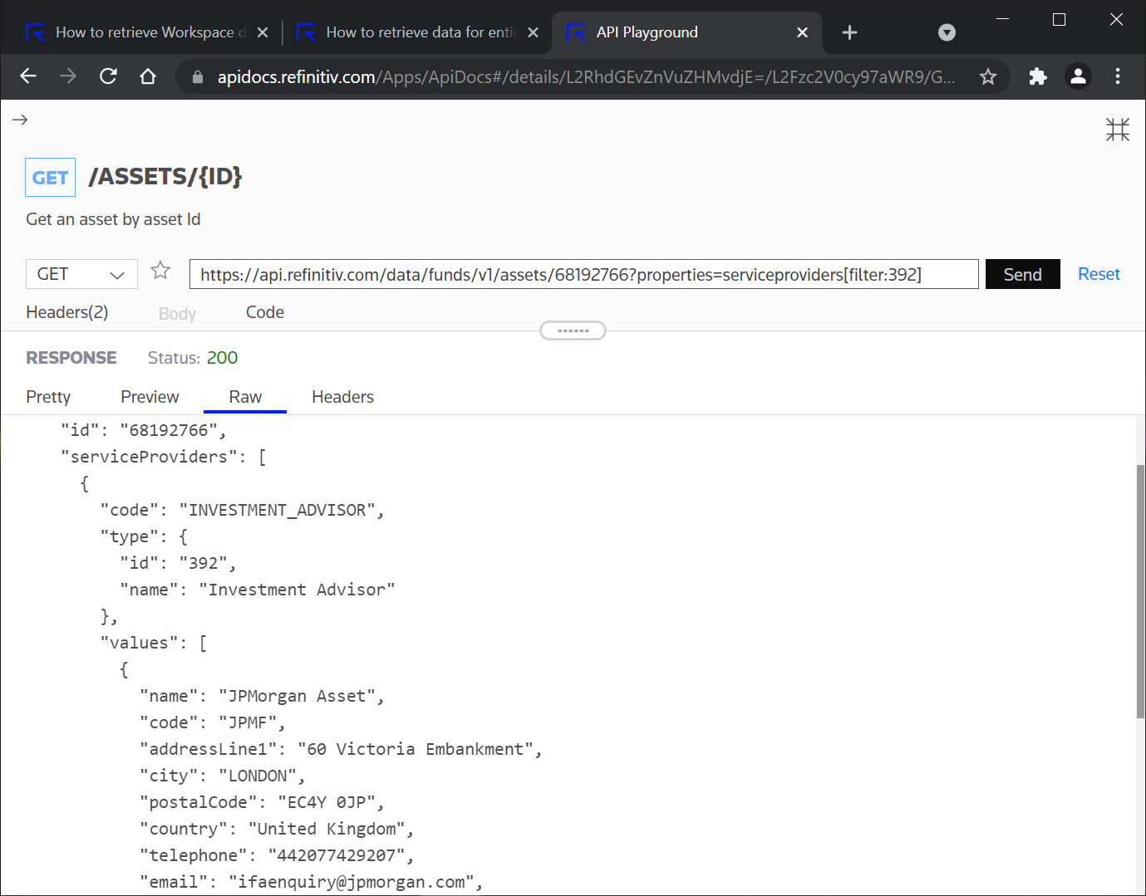Click the request URL input field
1146x896 pixels.
[x=583, y=274]
